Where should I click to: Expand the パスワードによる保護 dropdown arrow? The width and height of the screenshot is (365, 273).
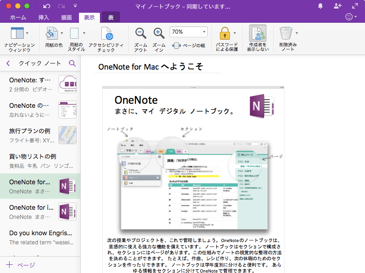[235, 33]
